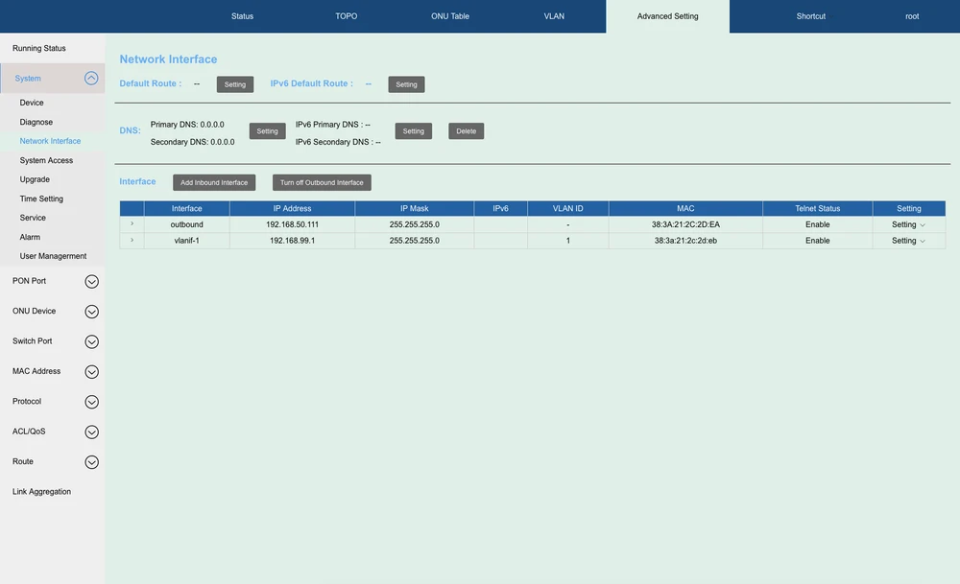Expand the MAC Address chevron icon
The image size is (960, 584).
pyautogui.click(x=91, y=372)
